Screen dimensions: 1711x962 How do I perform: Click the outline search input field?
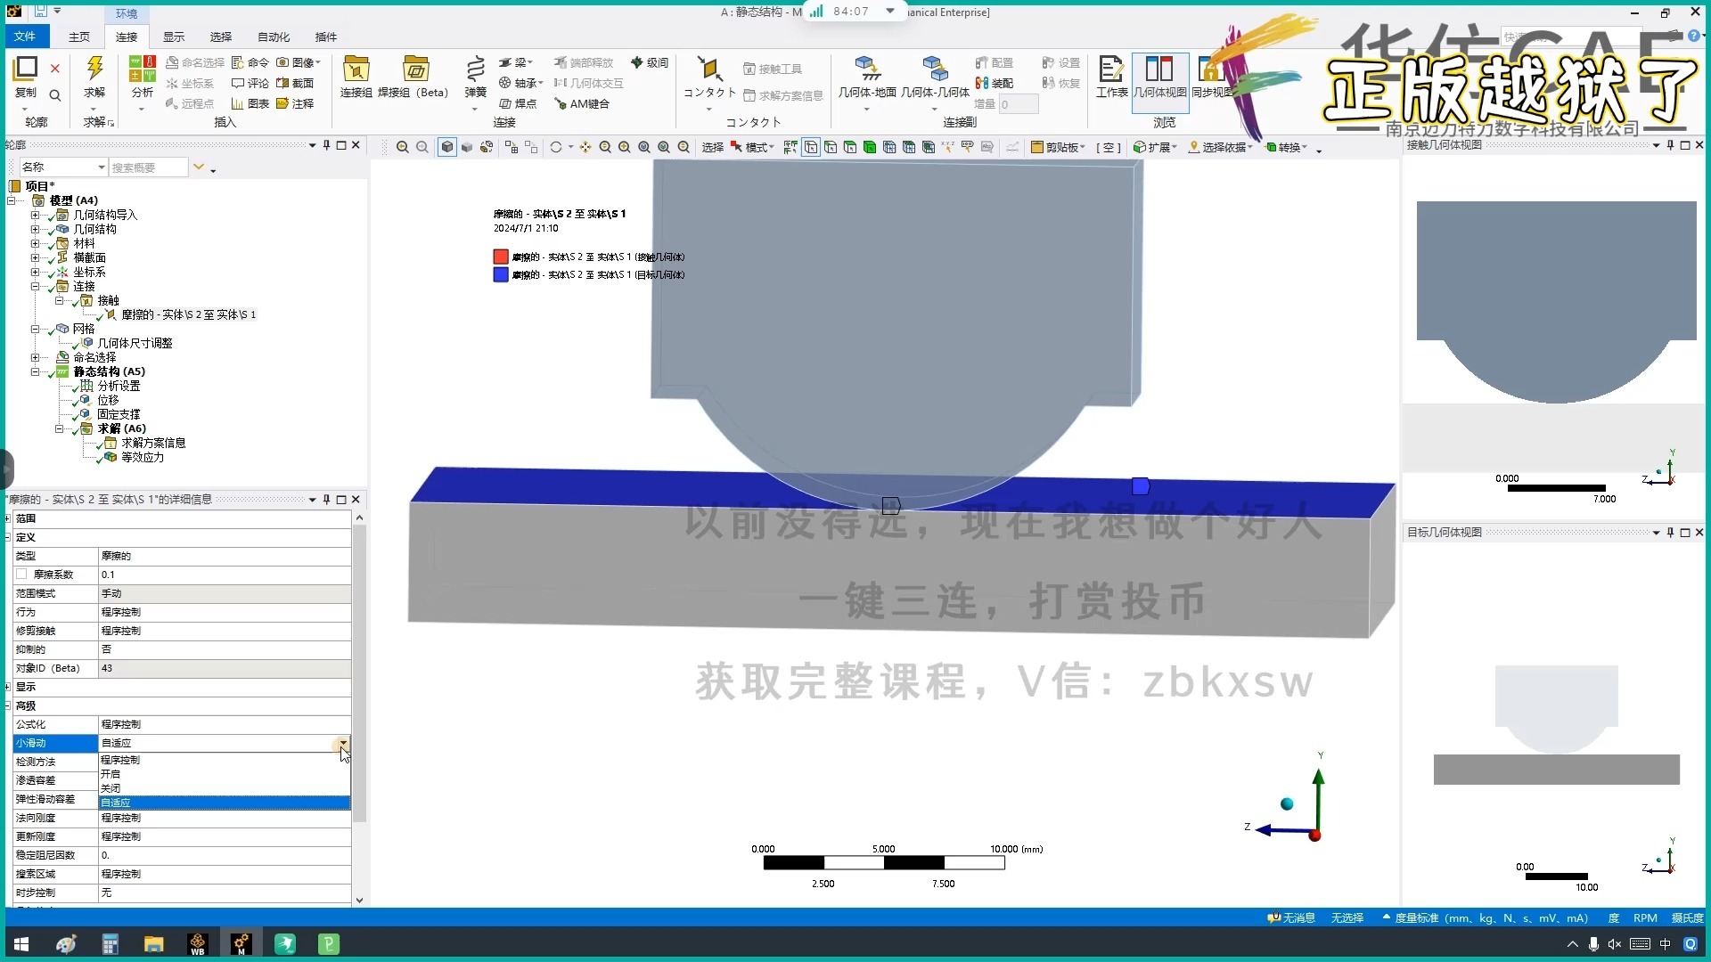tap(148, 167)
